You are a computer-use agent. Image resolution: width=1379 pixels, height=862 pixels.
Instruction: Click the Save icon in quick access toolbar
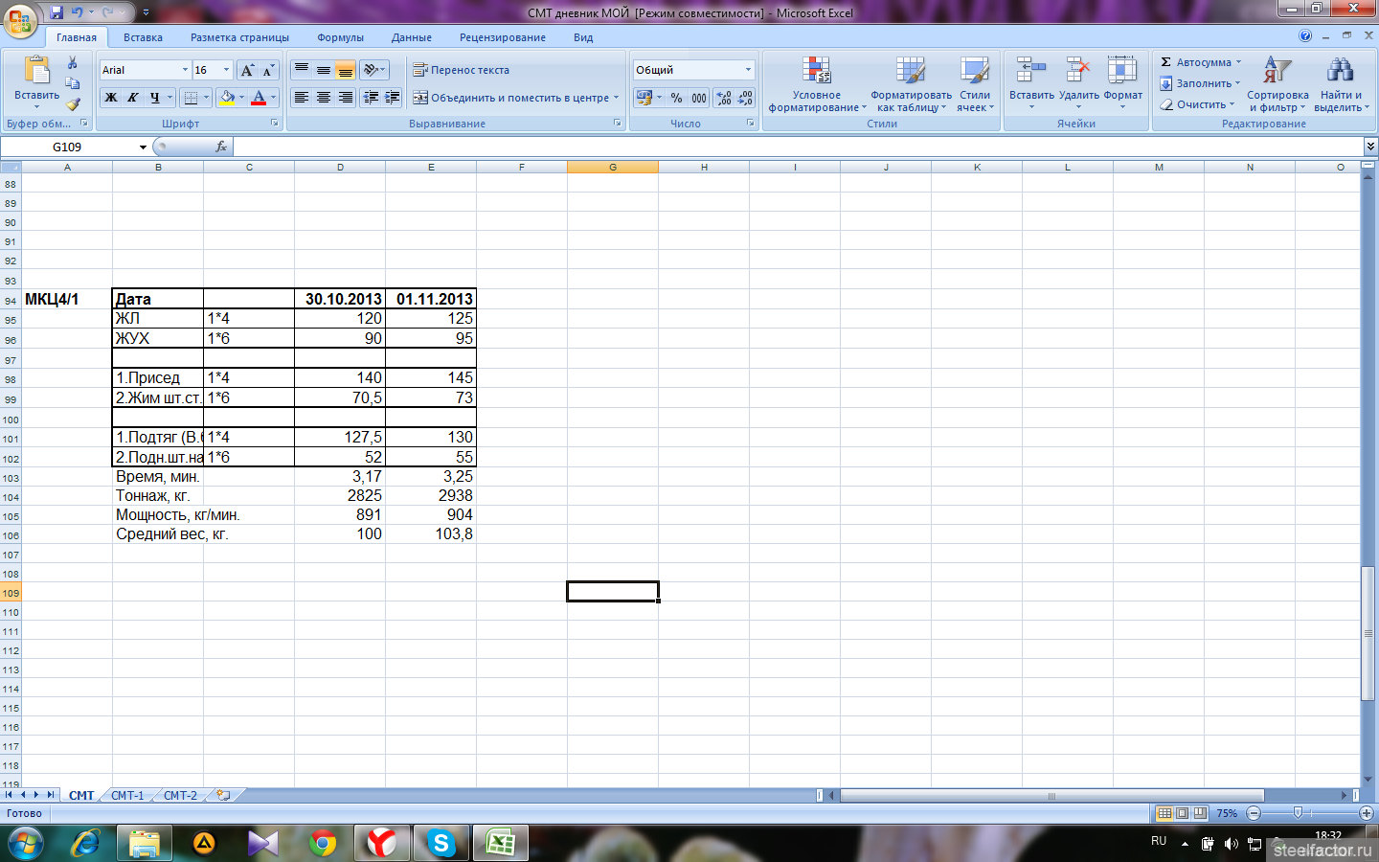pos(57,12)
